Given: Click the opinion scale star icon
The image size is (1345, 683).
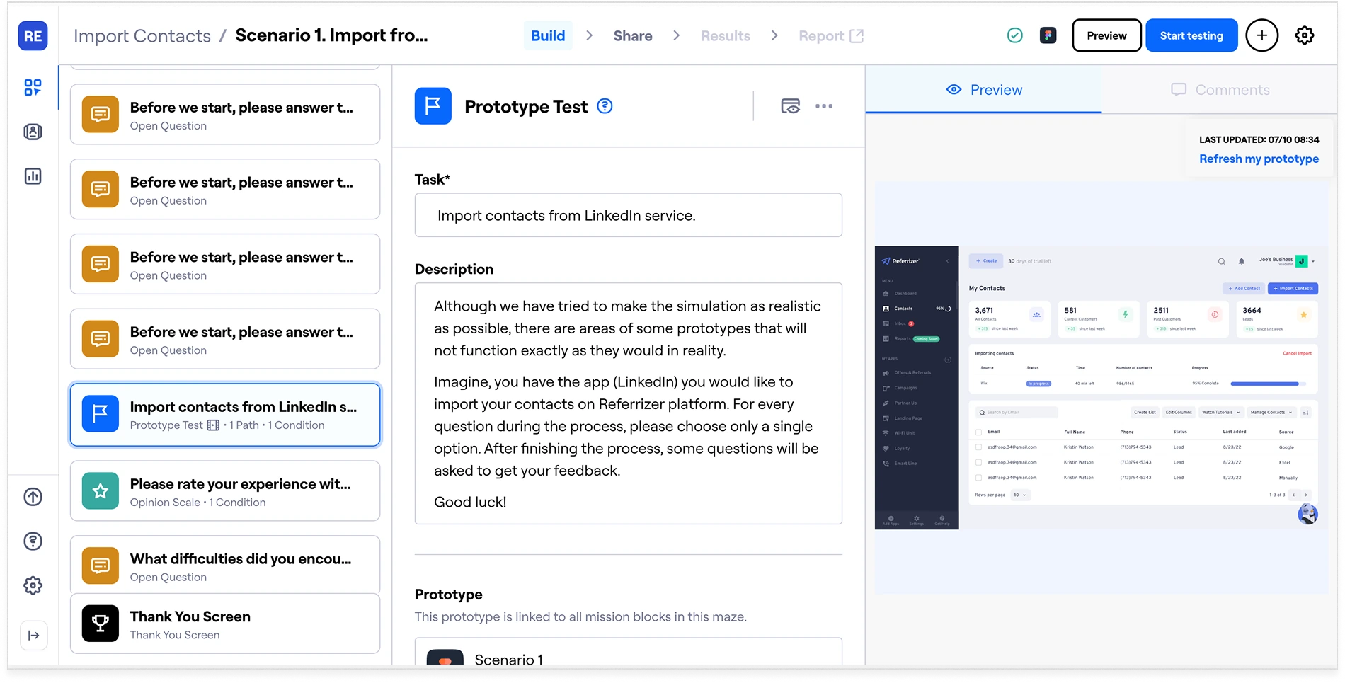Looking at the screenshot, I should coord(100,490).
